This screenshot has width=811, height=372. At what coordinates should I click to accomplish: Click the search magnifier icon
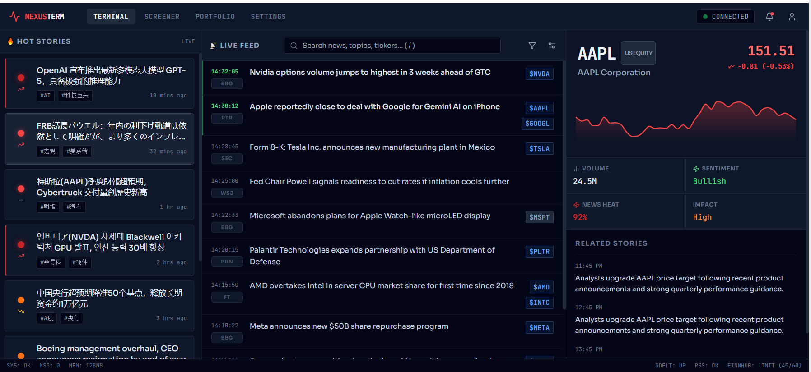294,46
